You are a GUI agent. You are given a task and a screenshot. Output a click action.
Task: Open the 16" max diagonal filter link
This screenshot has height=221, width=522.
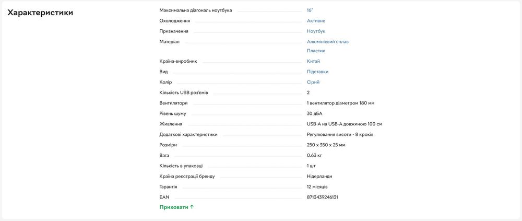point(310,10)
